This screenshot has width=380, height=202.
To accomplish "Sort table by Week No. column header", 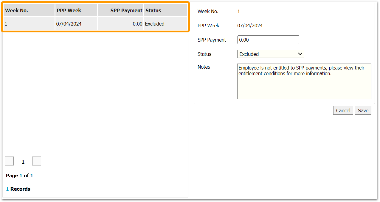I will pos(17,10).
